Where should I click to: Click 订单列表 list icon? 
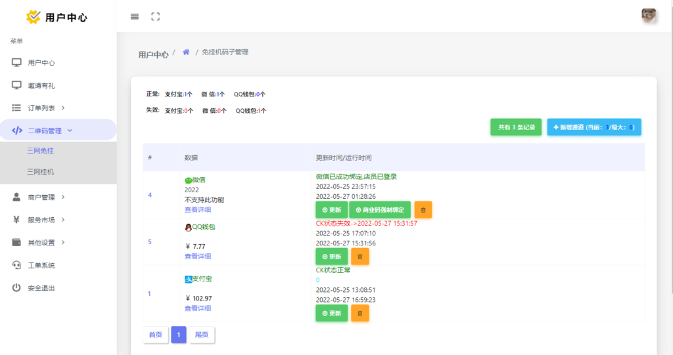(x=16, y=108)
